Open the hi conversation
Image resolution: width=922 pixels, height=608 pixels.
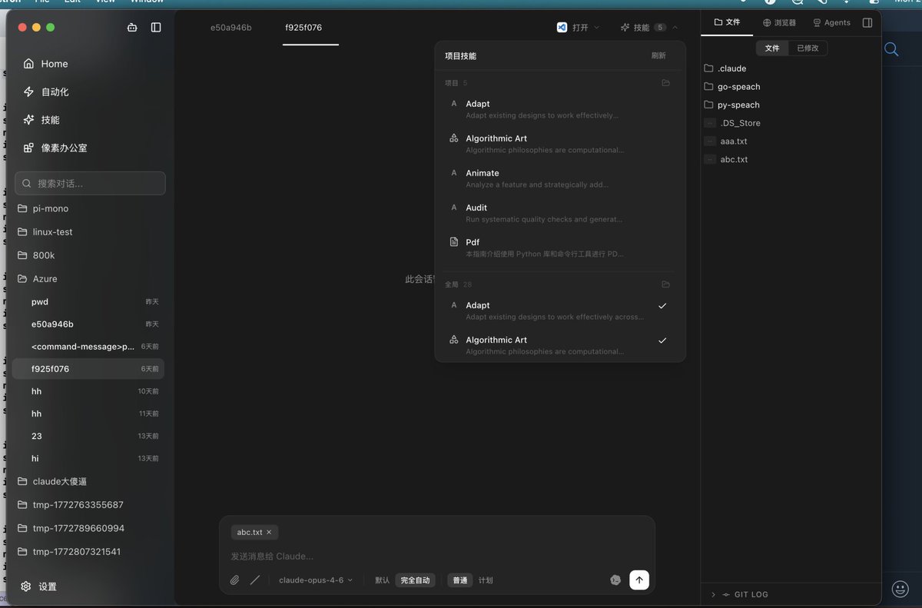[89, 458]
